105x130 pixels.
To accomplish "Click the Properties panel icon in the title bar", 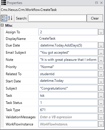I will coord(4,3).
